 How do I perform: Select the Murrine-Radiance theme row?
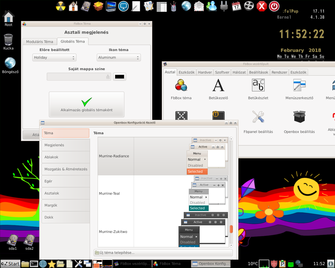163,156
